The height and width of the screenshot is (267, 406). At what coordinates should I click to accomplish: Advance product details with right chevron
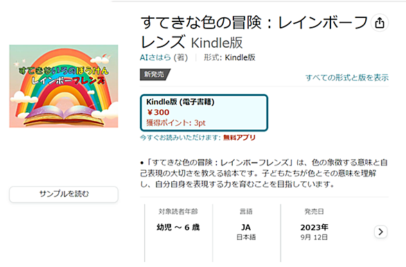[380, 232]
